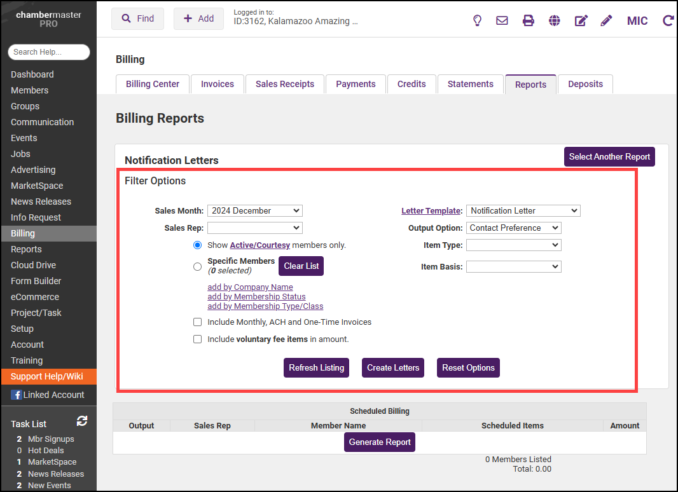678x492 pixels.
Task: Click the Search Help input field
Action: point(49,52)
